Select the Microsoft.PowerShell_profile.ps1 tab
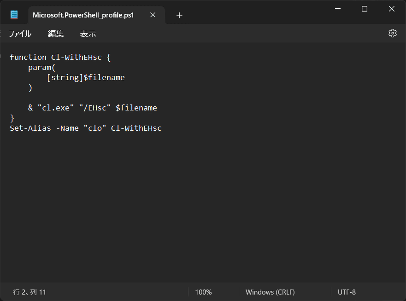Image resolution: width=406 pixels, height=301 pixels. (x=83, y=14)
